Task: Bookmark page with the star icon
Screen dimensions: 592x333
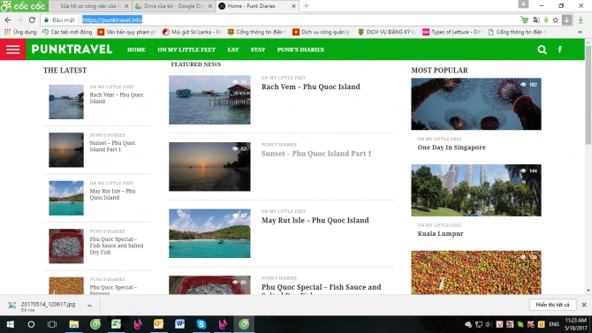Action: (x=556, y=20)
